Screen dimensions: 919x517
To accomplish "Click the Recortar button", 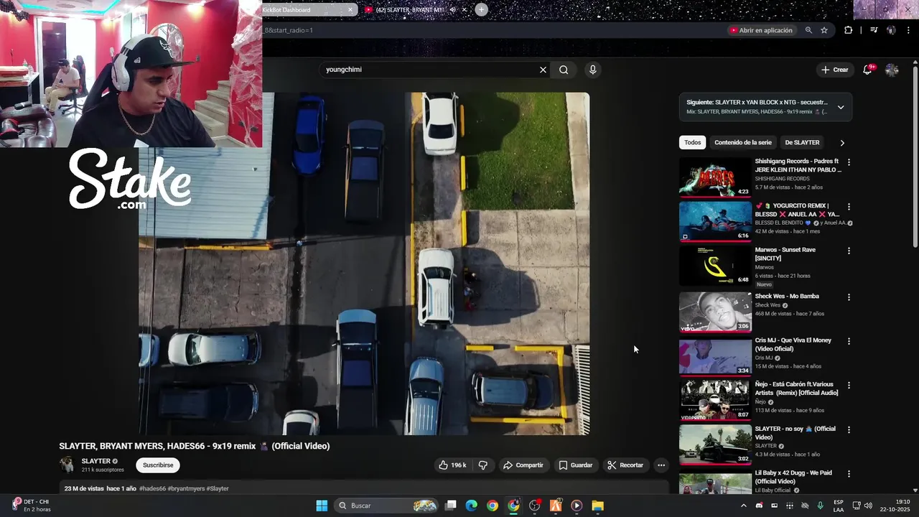I will click(625, 465).
